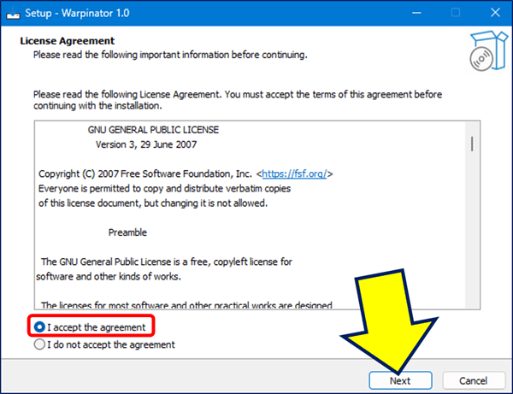Click "License Agreement" page title
The image size is (513, 394).
pyautogui.click(x=67, y=41)
